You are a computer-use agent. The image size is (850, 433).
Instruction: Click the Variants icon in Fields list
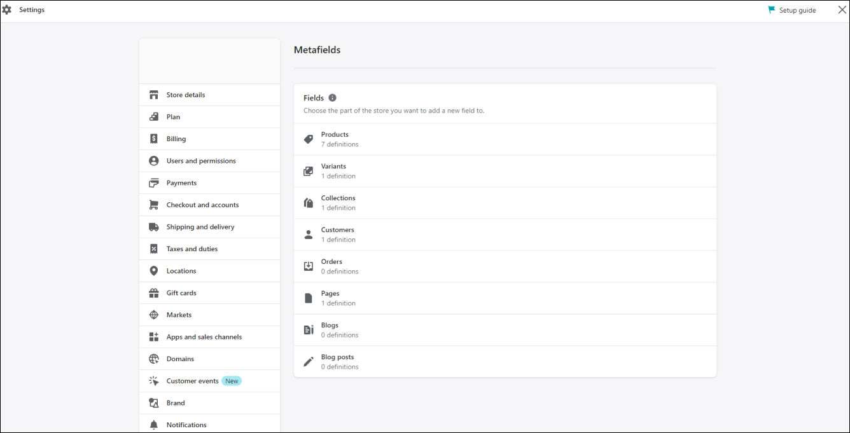pyautogui.click(x=309, y=171)
